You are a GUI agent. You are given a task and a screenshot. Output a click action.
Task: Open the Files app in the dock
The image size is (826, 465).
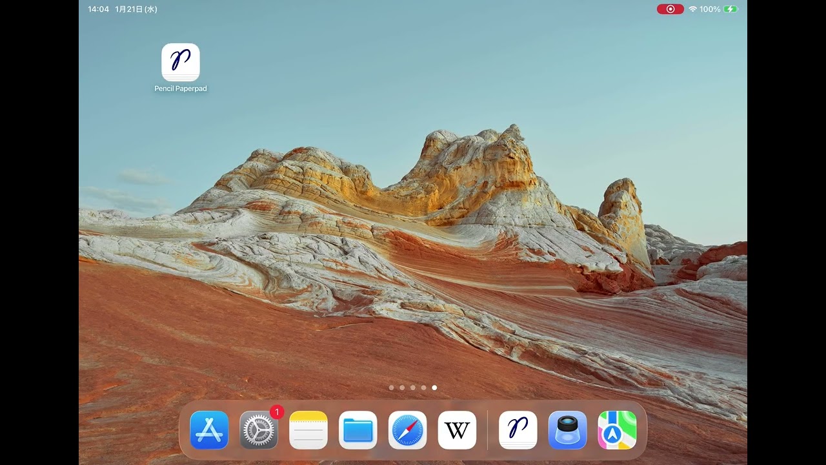[x=358, y=430]
